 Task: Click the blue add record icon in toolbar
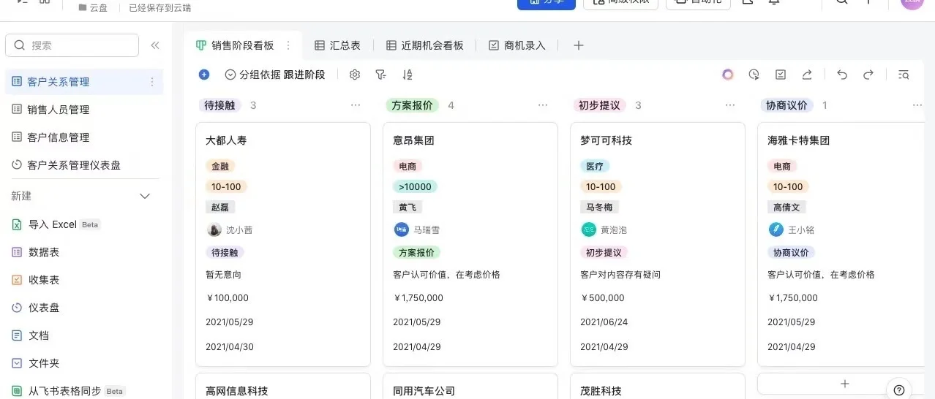(x=204, y=75)
